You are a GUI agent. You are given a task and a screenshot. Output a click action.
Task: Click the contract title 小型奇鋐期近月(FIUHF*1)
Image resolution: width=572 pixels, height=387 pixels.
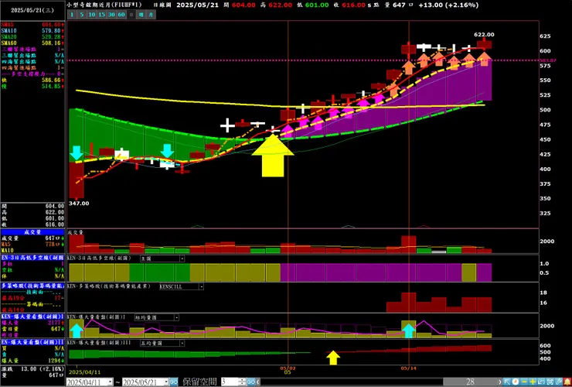tap(104, 5)
